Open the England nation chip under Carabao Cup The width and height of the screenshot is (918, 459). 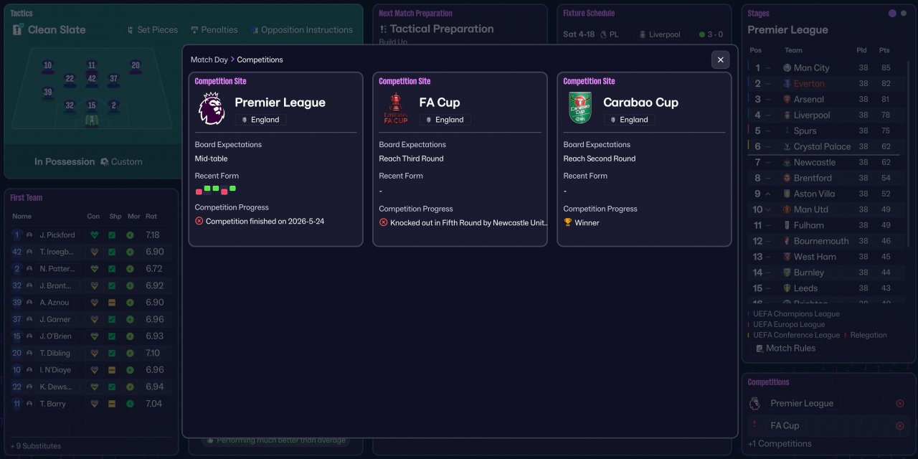tap(629, 120)
